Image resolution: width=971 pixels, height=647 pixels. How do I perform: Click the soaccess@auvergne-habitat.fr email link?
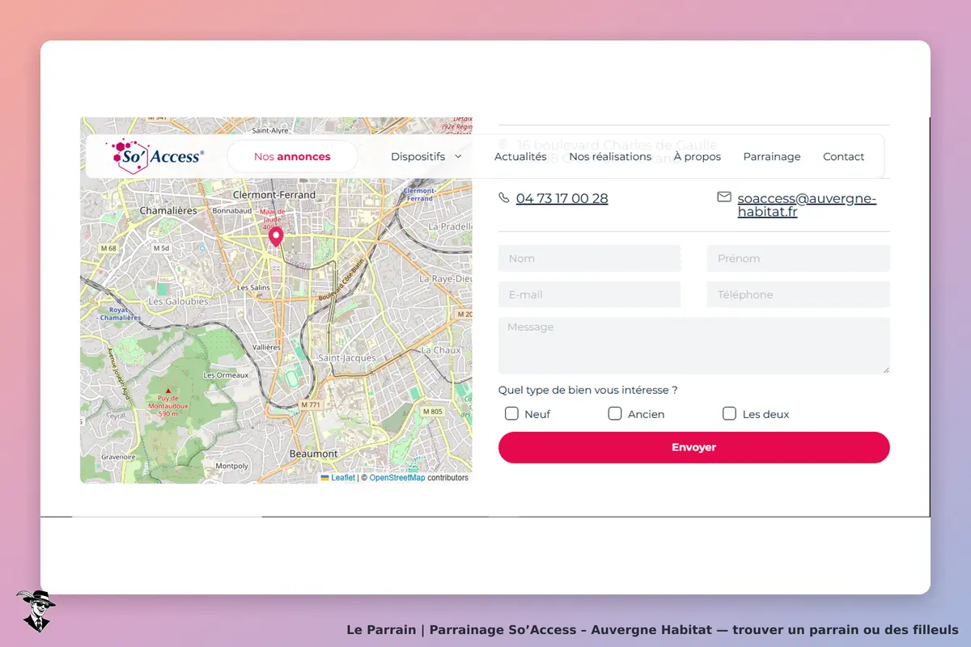coord(807,205)
